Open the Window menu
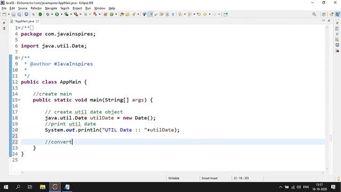This screenshot has width=341, height=192. coord(100,9)
